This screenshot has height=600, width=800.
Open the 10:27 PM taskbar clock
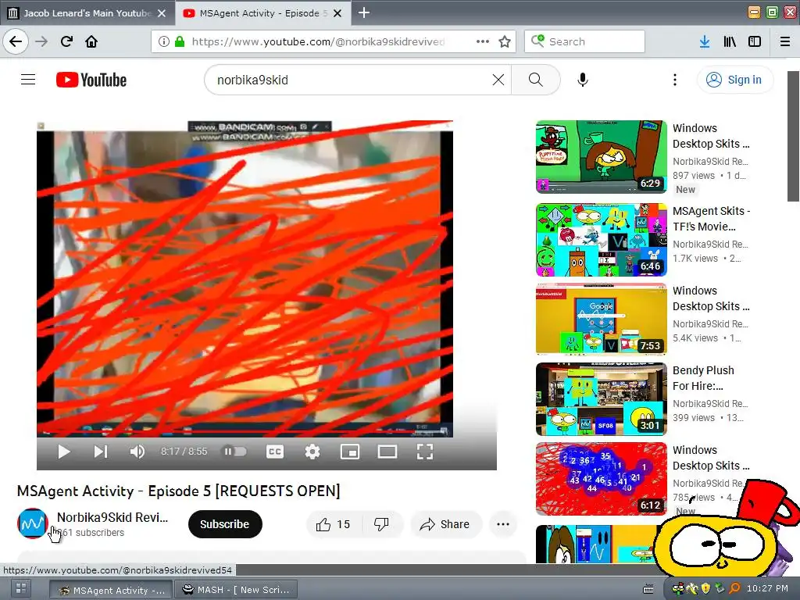(767, 588)
